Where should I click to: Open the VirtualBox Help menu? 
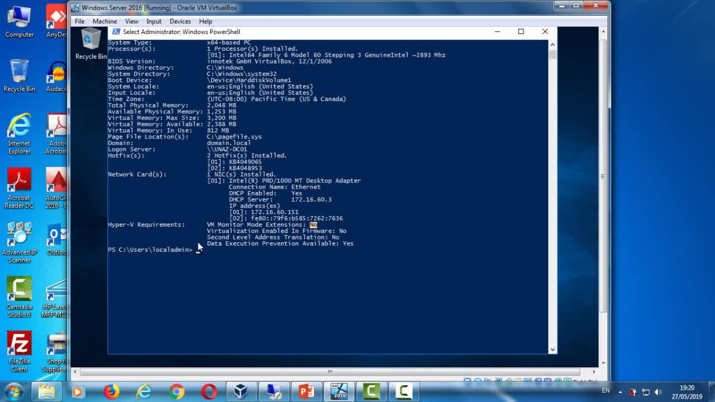click(x=206, y=21)
